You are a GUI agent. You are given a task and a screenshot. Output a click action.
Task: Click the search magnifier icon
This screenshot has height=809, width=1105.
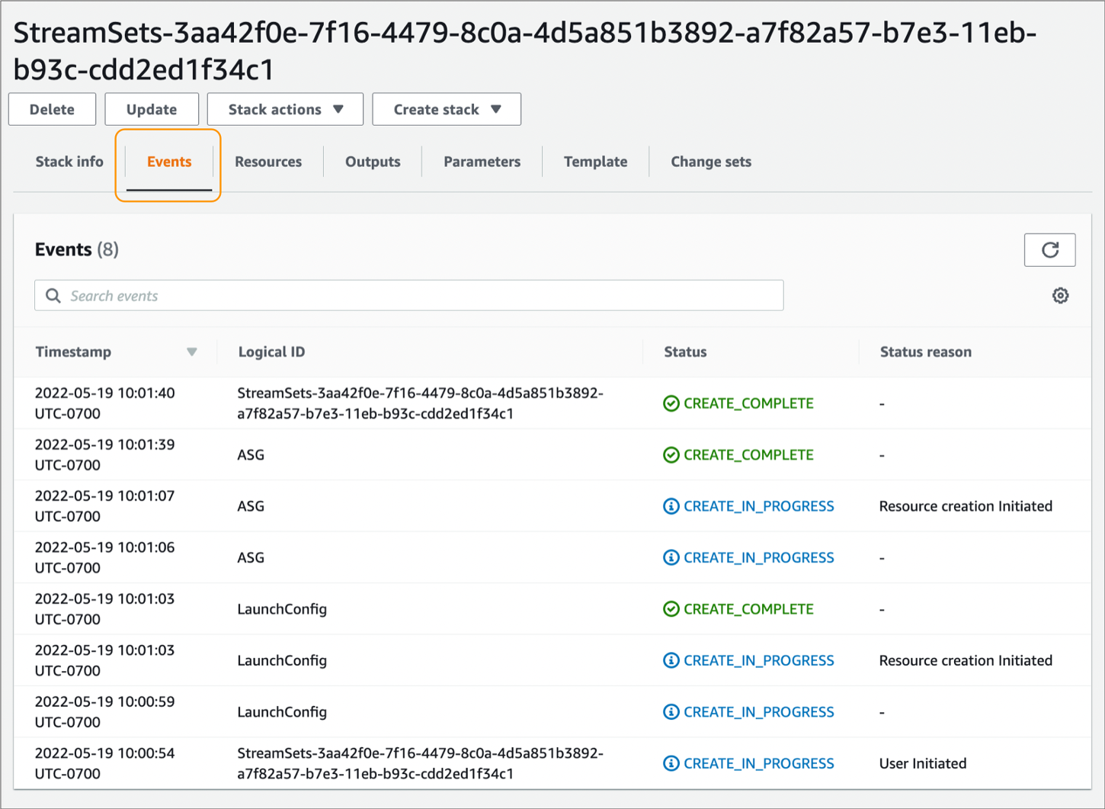(x=52, y=295)
